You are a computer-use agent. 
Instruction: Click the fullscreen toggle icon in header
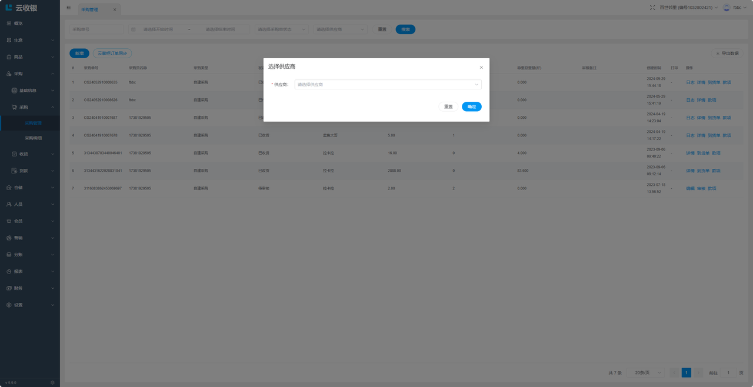pos(652,8)
